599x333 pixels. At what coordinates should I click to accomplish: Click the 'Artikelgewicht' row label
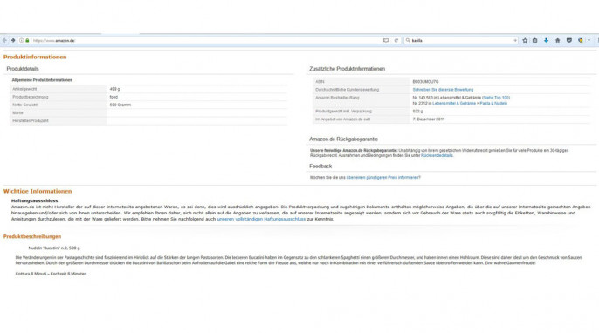tap(24, 89)
